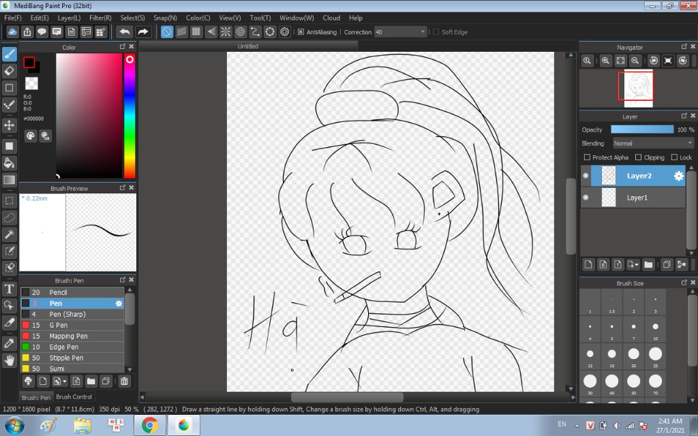Viewport: 698px width, 436px height.
Task: Select the rectangular Select tool
Action: coord(10,201)
